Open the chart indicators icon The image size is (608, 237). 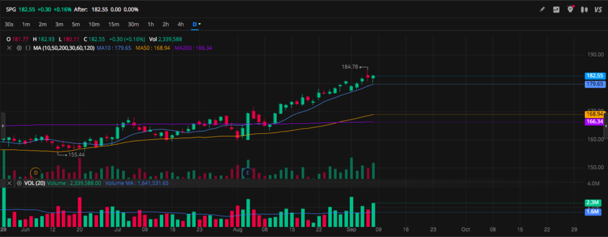[x=556, y=9]
